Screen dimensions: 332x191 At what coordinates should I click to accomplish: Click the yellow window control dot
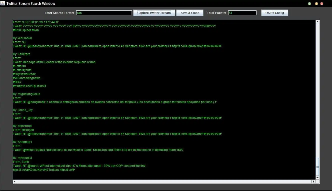click(316, 4)
